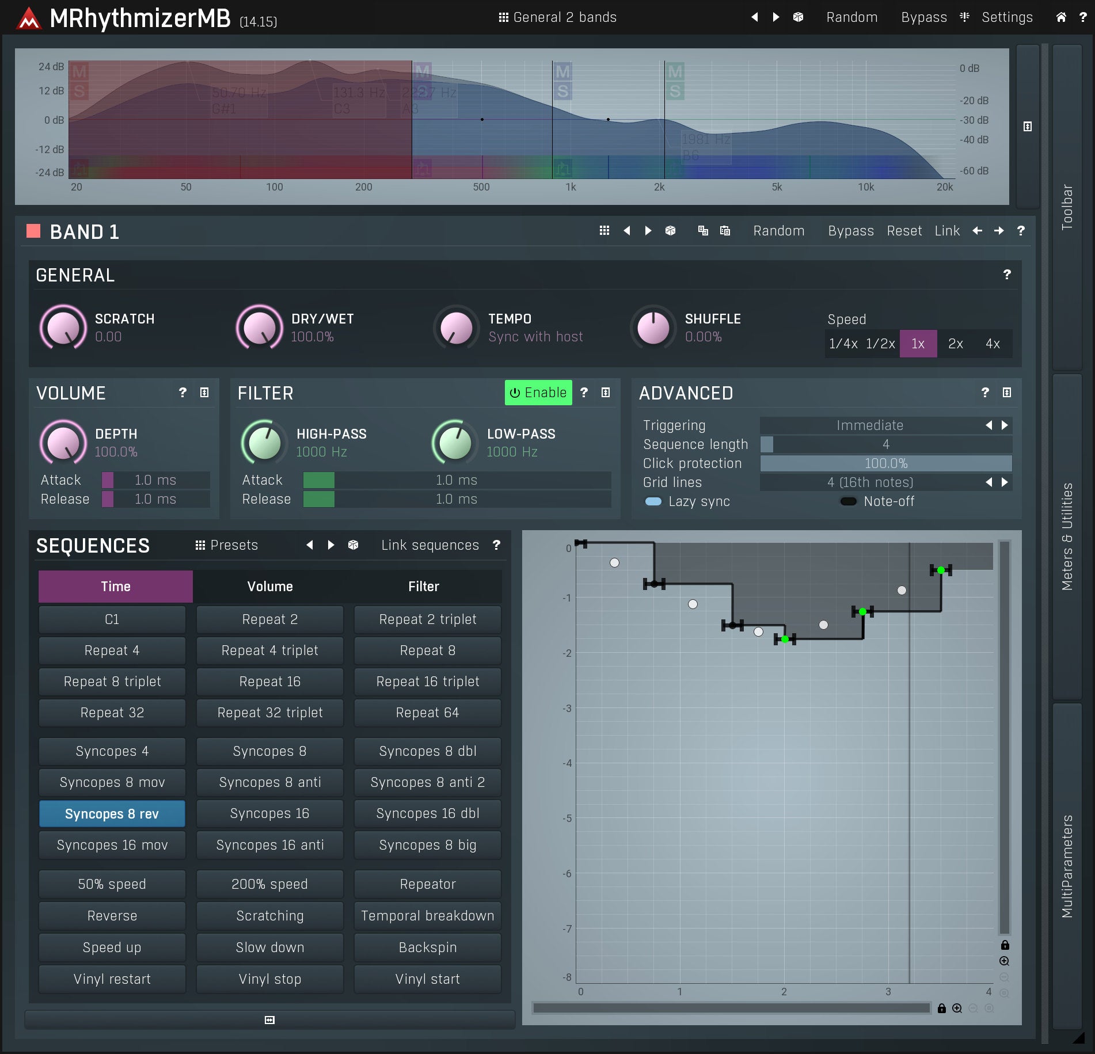The height and width of the screenshot is (1054, 1095).
Task: Turn on the Note-off switch
Action: 848,501
